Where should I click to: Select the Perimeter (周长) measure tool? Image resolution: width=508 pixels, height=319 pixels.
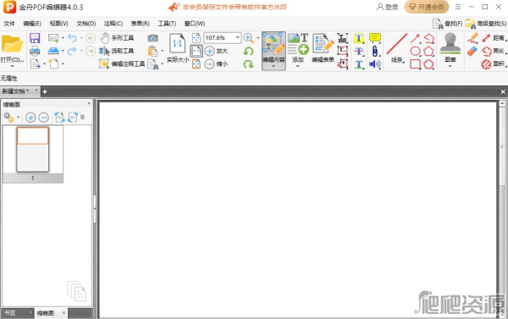pos(494,51)
